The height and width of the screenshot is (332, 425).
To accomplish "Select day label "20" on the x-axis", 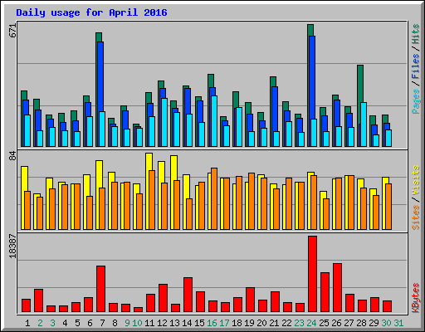I will tap(261, 323).
